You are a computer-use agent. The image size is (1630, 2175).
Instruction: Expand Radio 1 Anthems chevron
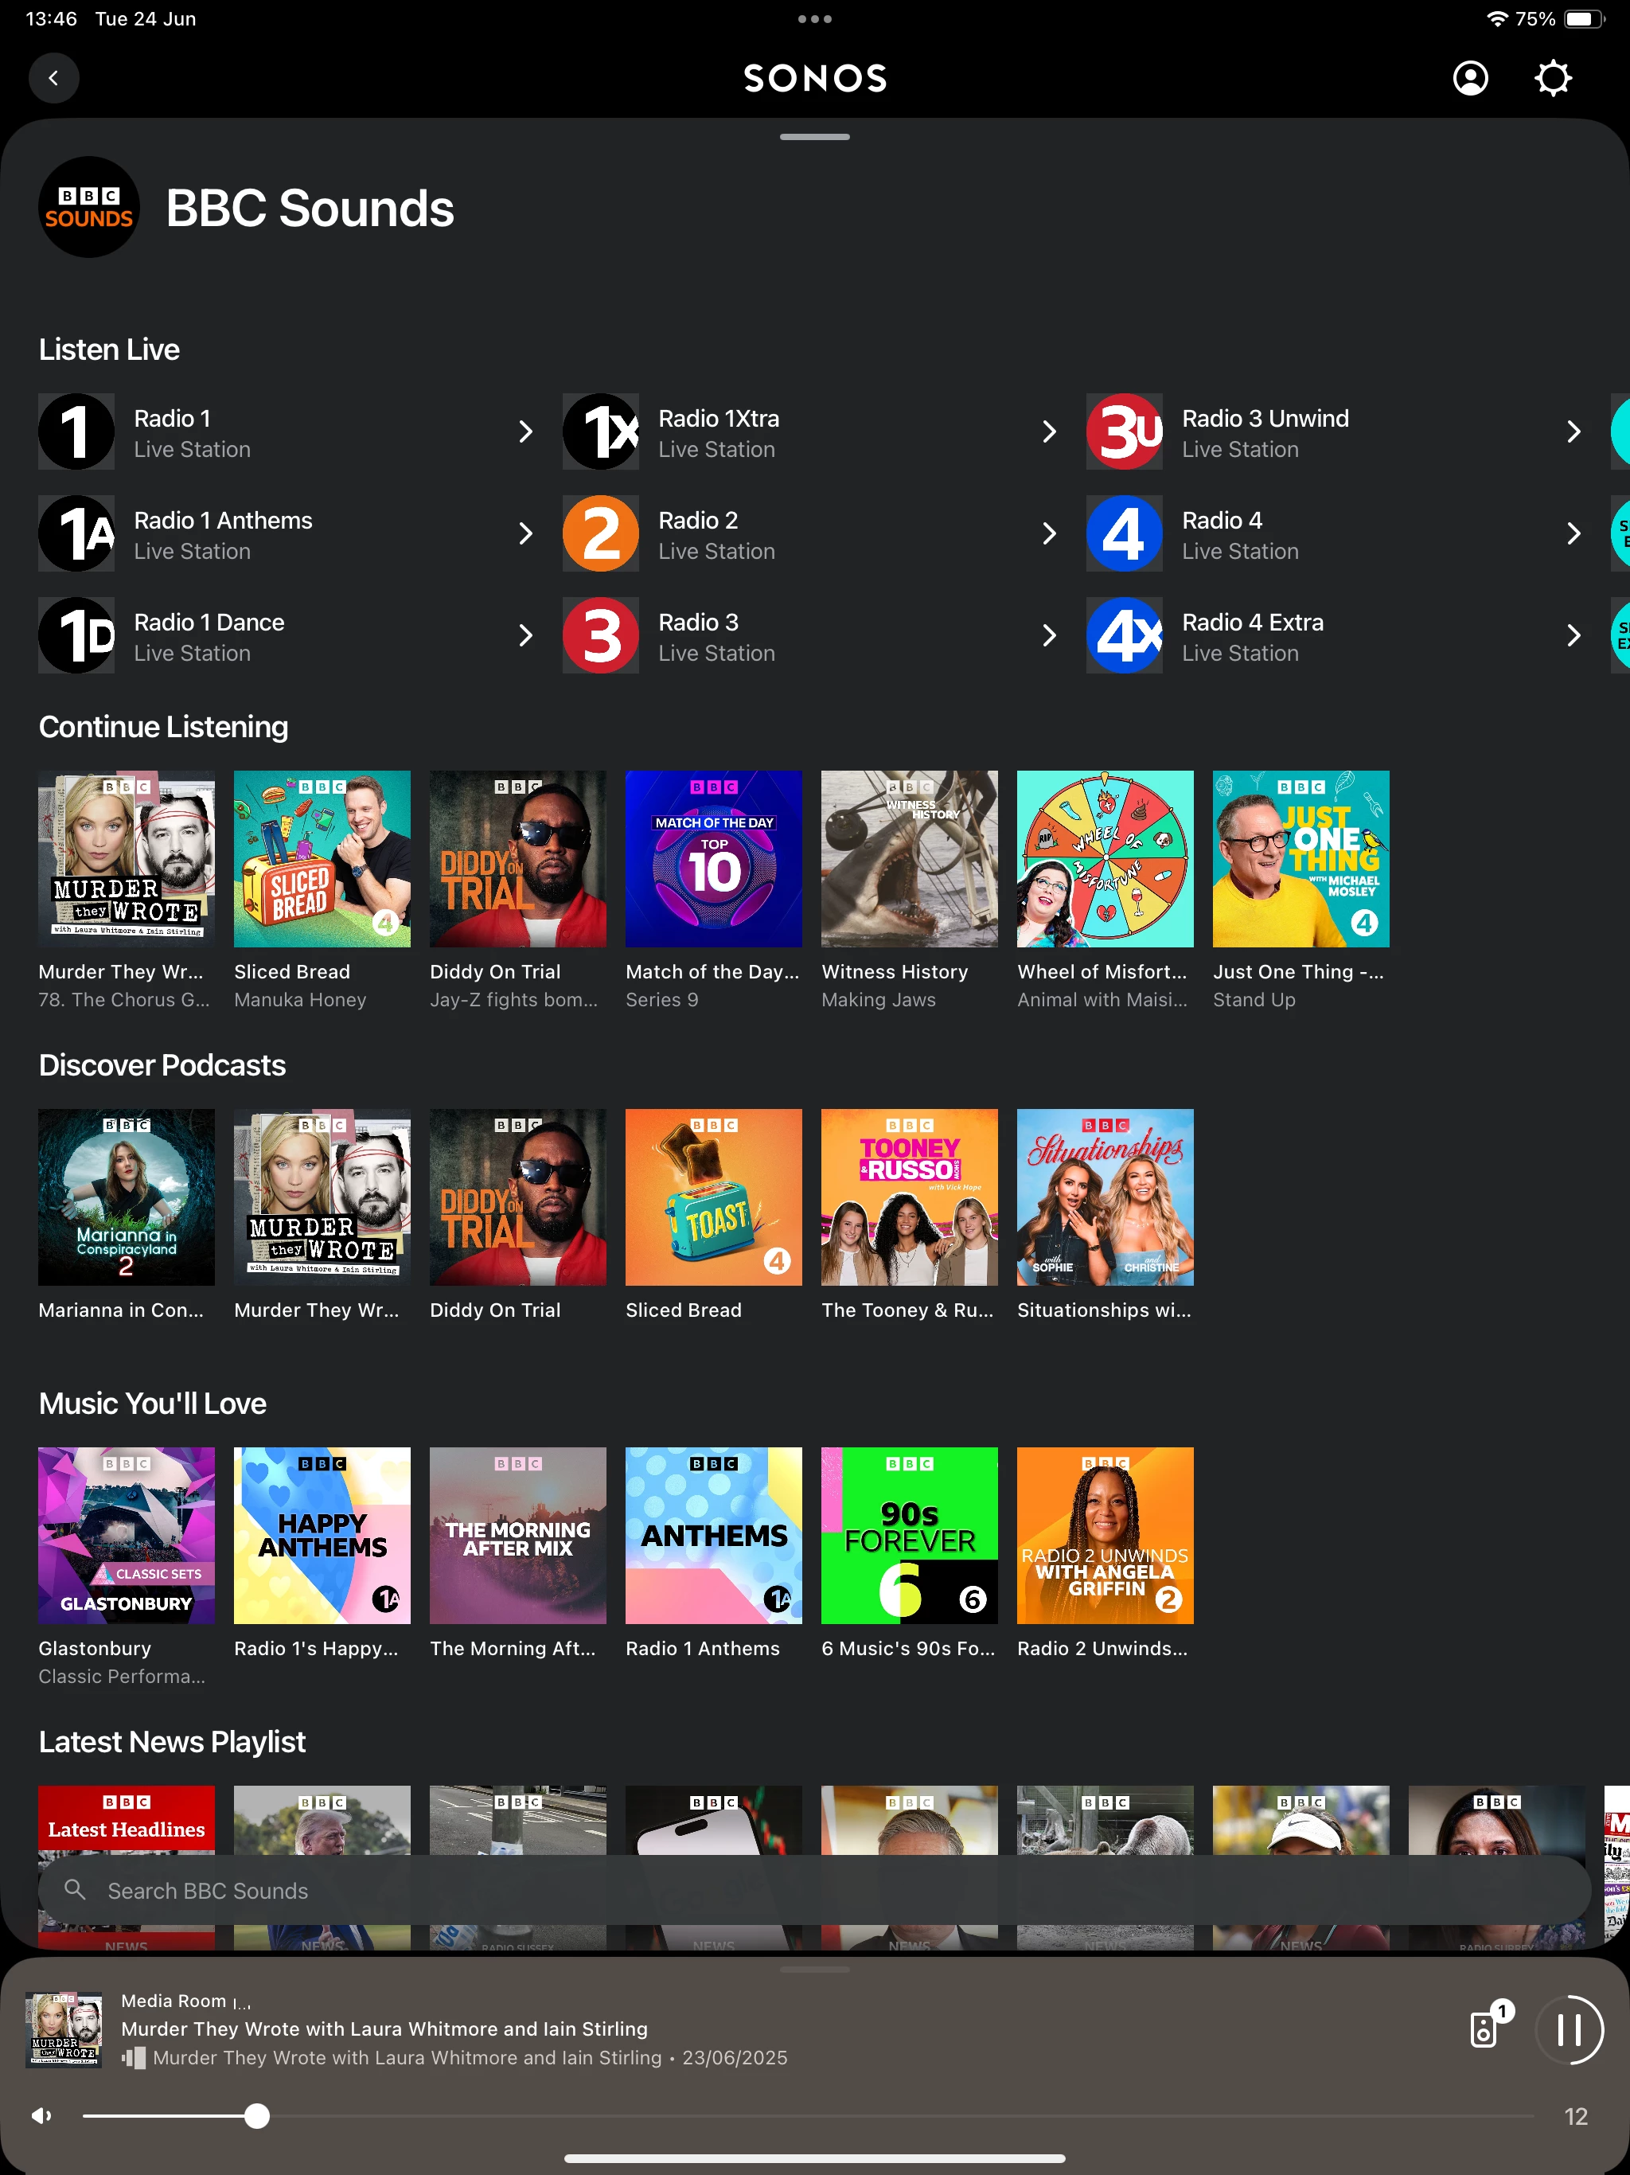click(526, 534)
